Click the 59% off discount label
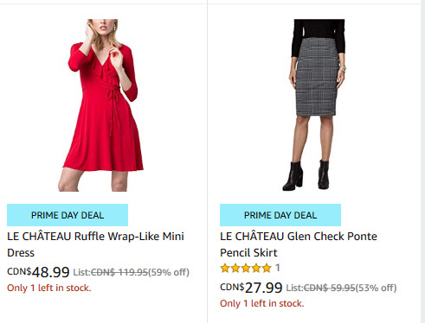Image resolution: width=425 pixels, height=323 pixels. coord(169,272)
